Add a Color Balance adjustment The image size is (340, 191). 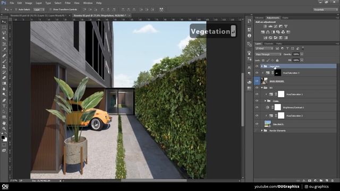pos(268,32)
